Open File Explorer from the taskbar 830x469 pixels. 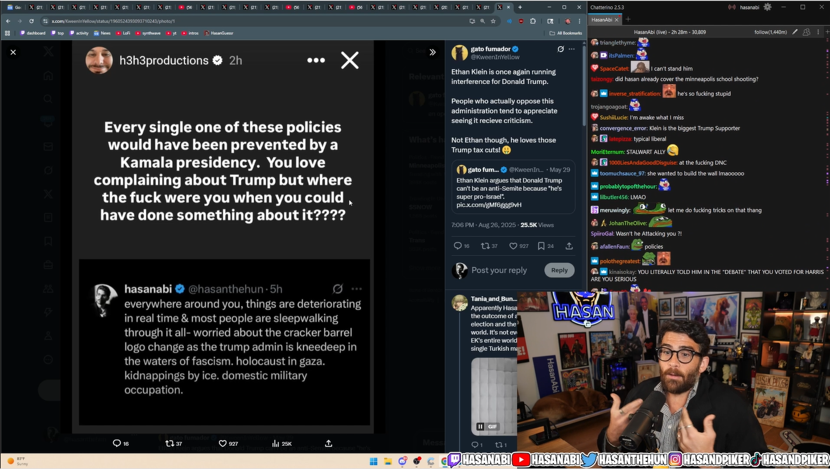388,461
